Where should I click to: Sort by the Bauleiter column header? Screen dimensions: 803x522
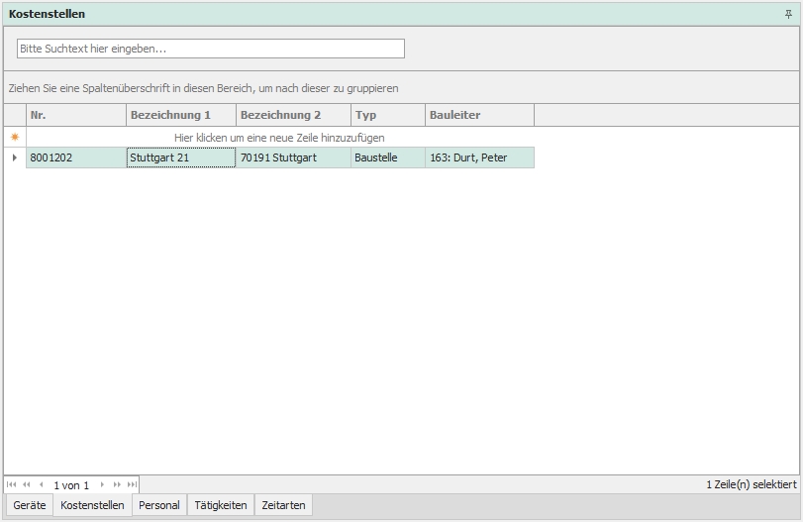(479, 115)
